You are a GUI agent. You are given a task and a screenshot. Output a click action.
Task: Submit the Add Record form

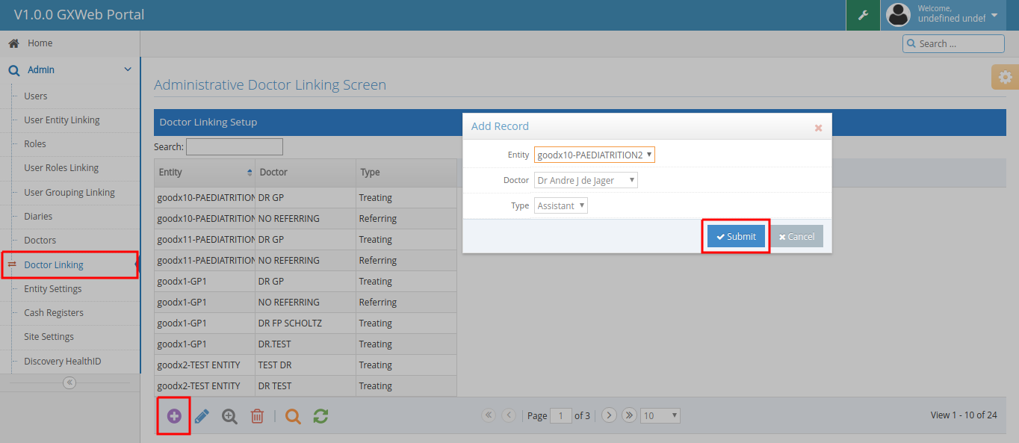736,236
